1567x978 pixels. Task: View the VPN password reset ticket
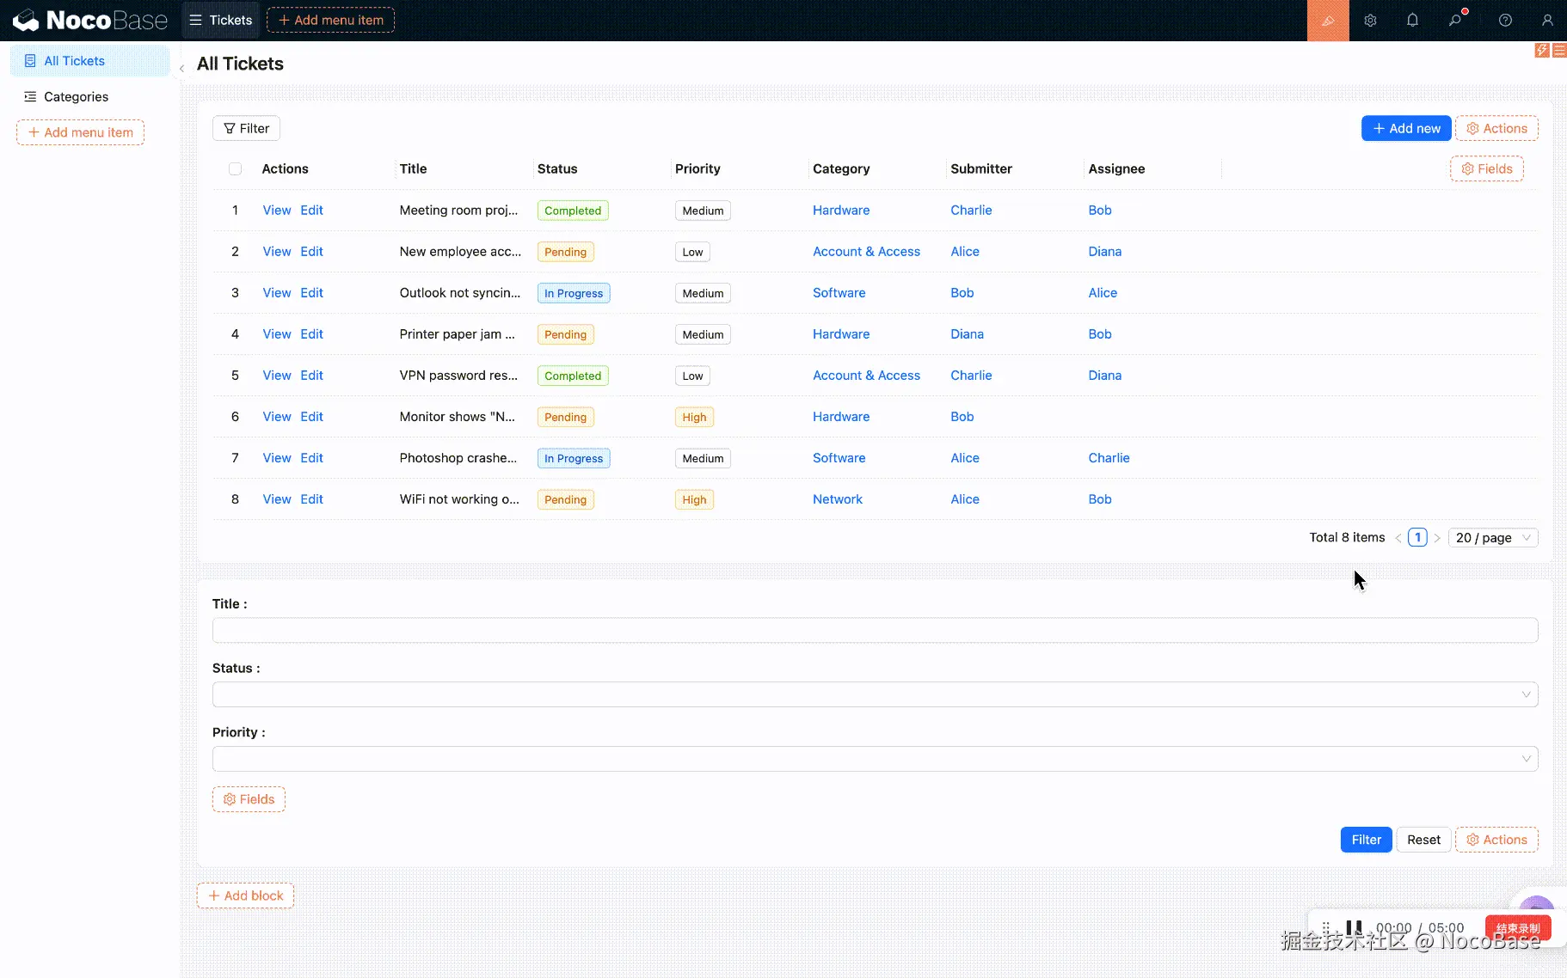pos(277,376)
